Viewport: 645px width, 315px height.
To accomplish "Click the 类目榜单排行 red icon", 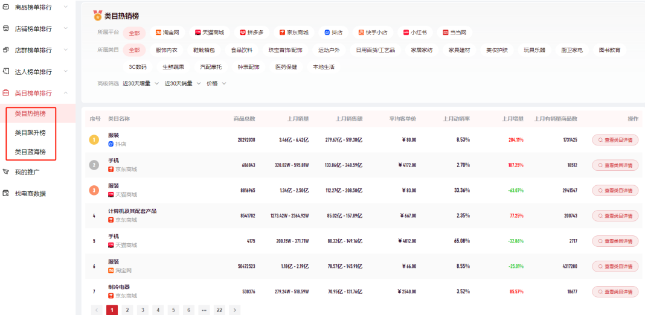I will (x=6, y=93).
